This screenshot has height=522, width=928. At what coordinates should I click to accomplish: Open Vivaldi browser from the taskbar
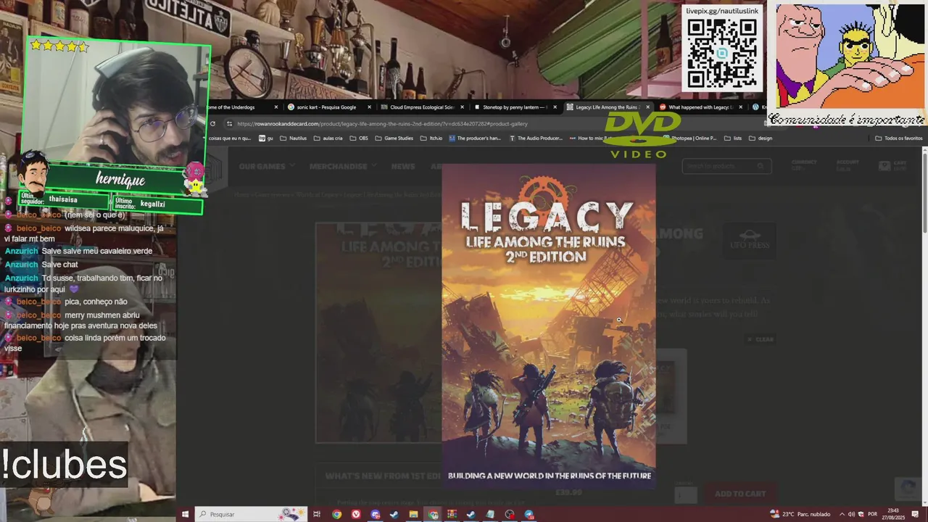(x=356, y=514)
